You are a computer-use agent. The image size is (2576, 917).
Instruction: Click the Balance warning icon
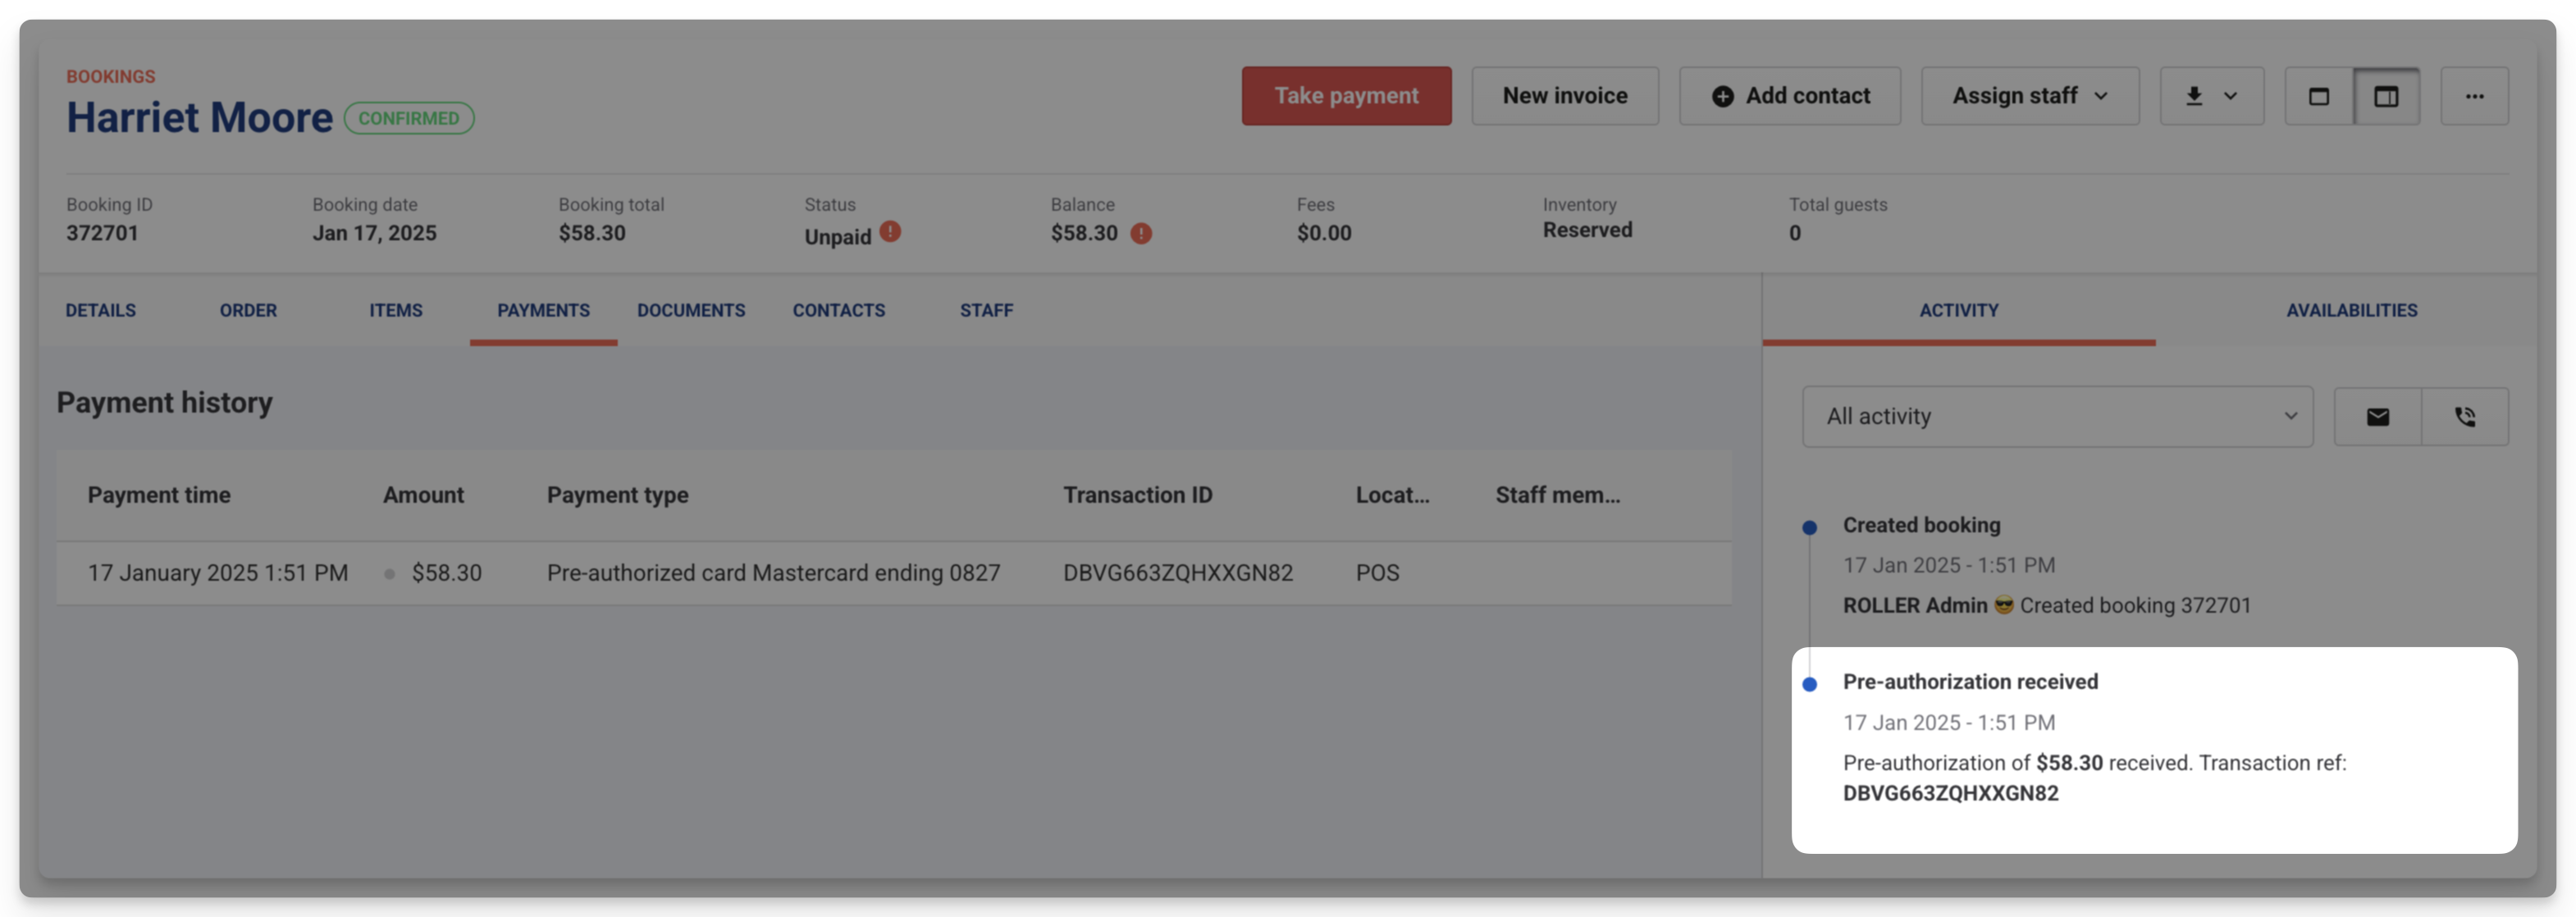coord(1141,233)
